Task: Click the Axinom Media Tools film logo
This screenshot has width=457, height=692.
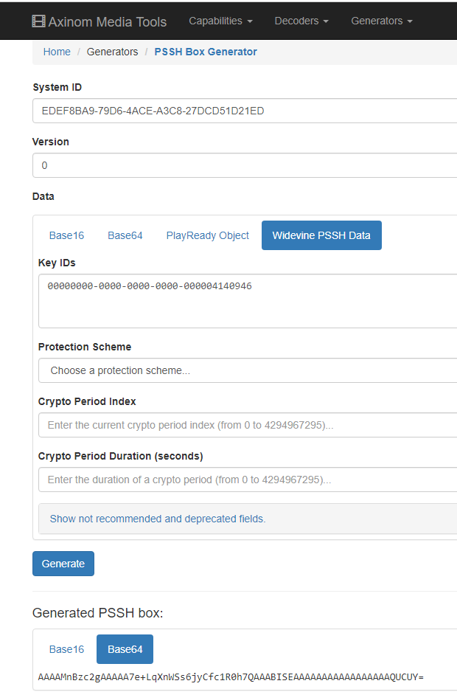Action: click(x=38, y=21)
